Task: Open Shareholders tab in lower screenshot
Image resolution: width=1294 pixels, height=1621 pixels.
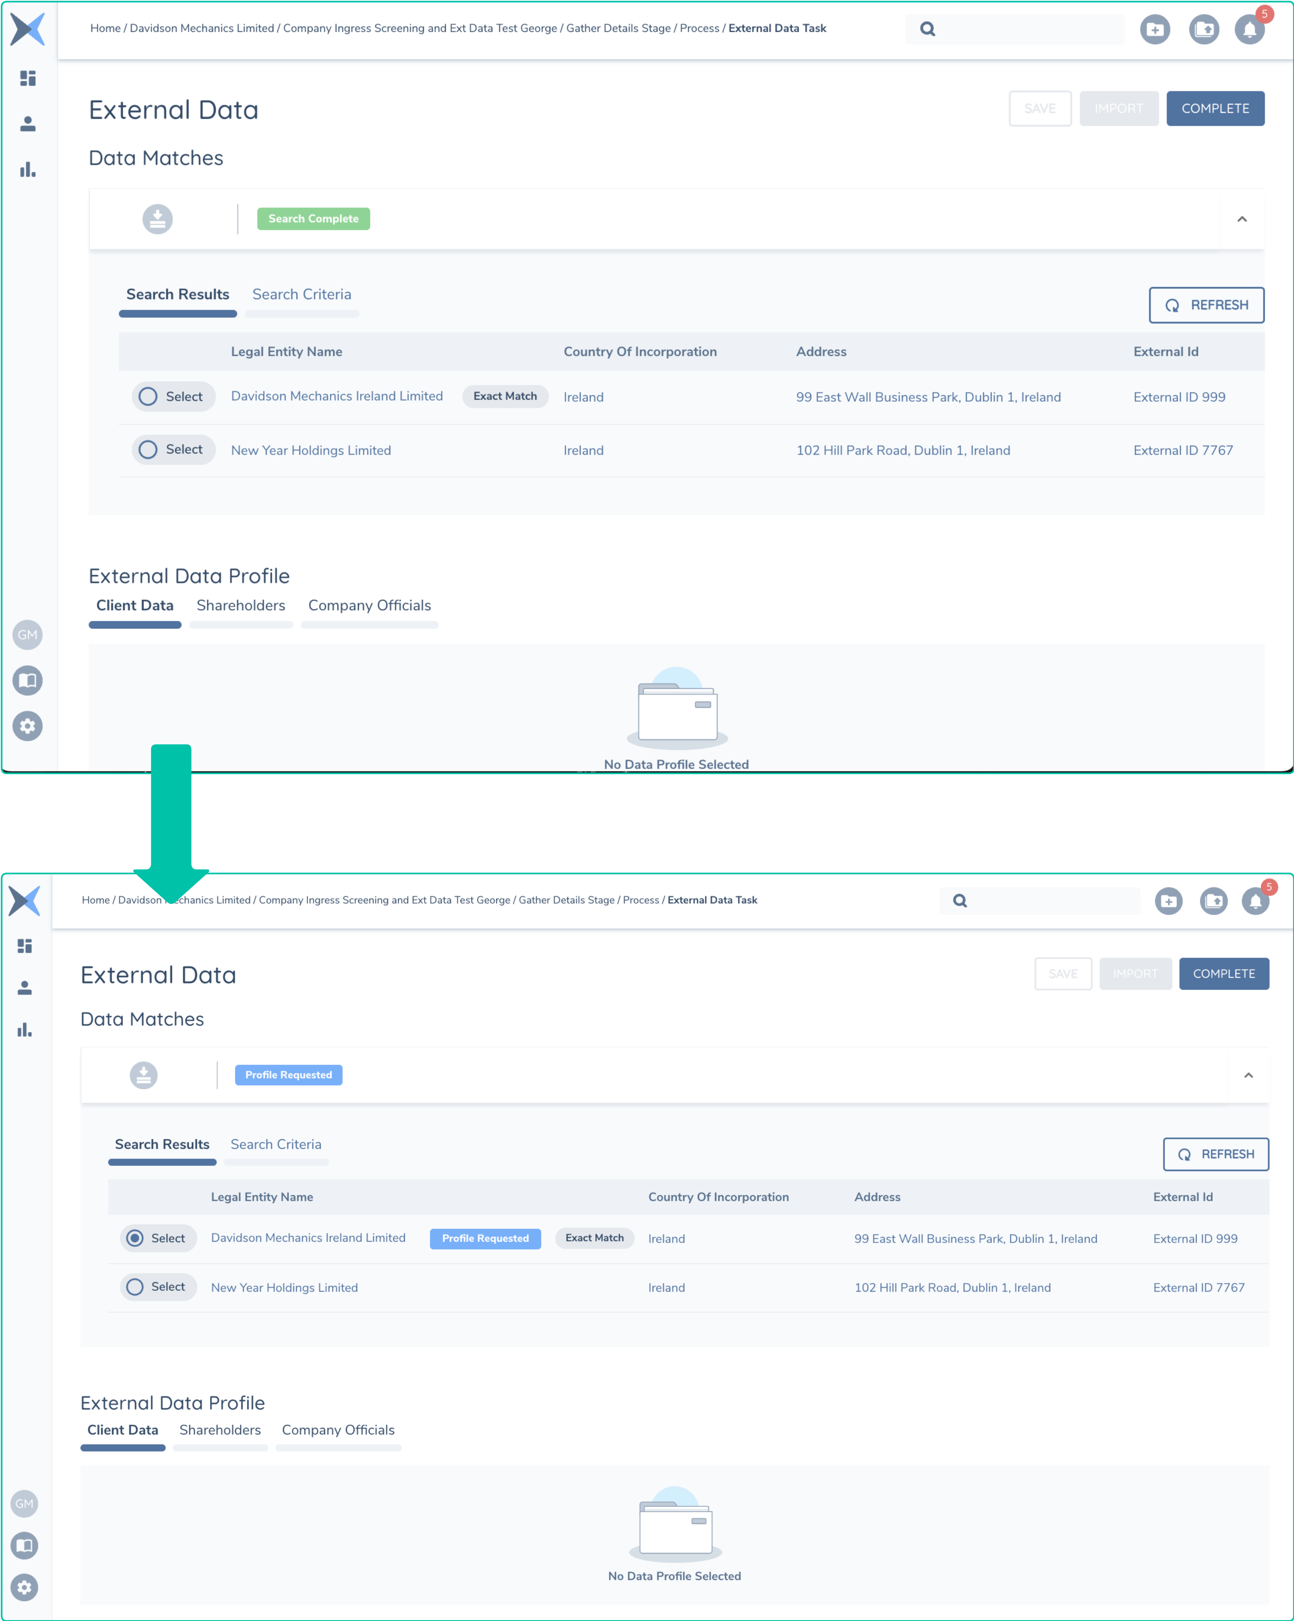Action: 220,1430
